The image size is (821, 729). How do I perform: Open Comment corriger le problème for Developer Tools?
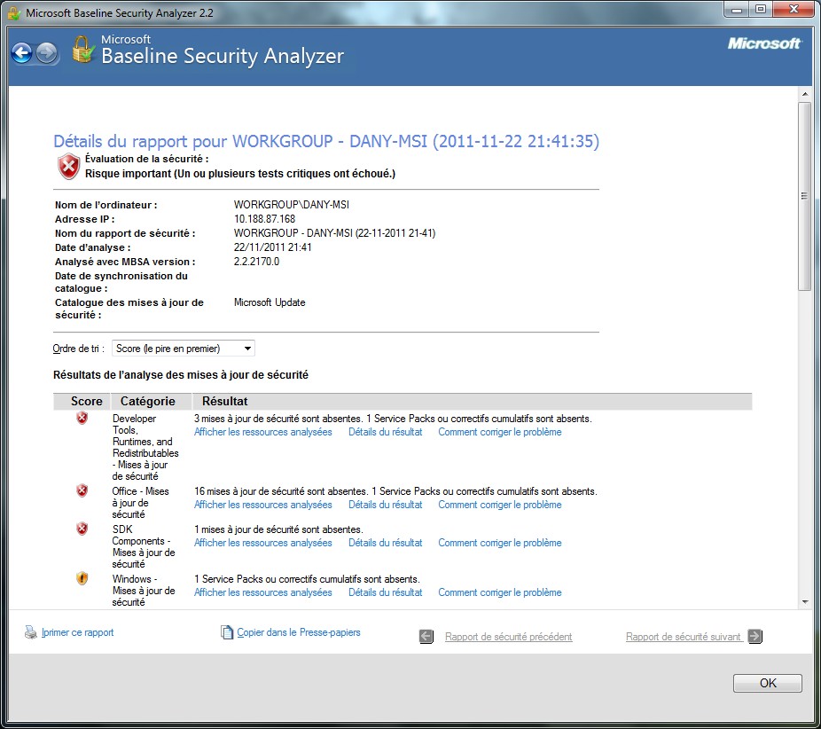coord(500,432)
